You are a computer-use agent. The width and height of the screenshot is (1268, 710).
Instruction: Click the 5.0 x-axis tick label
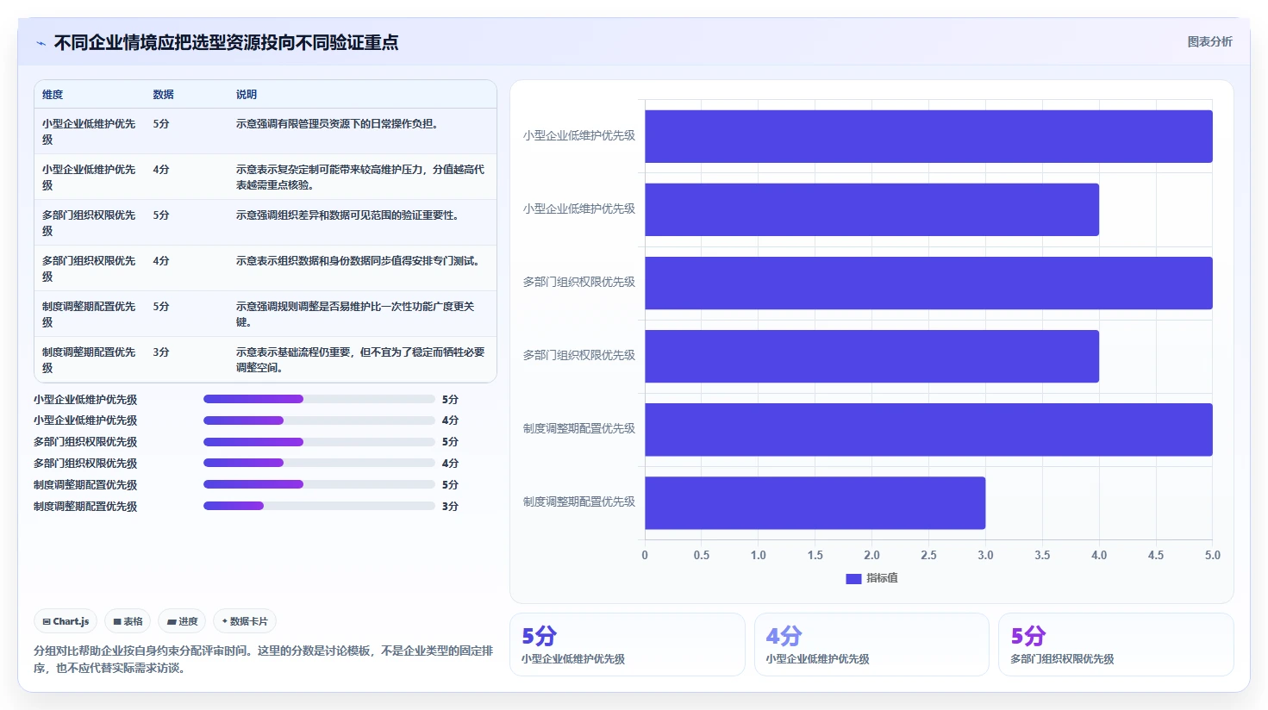(x=1213, y=555)
